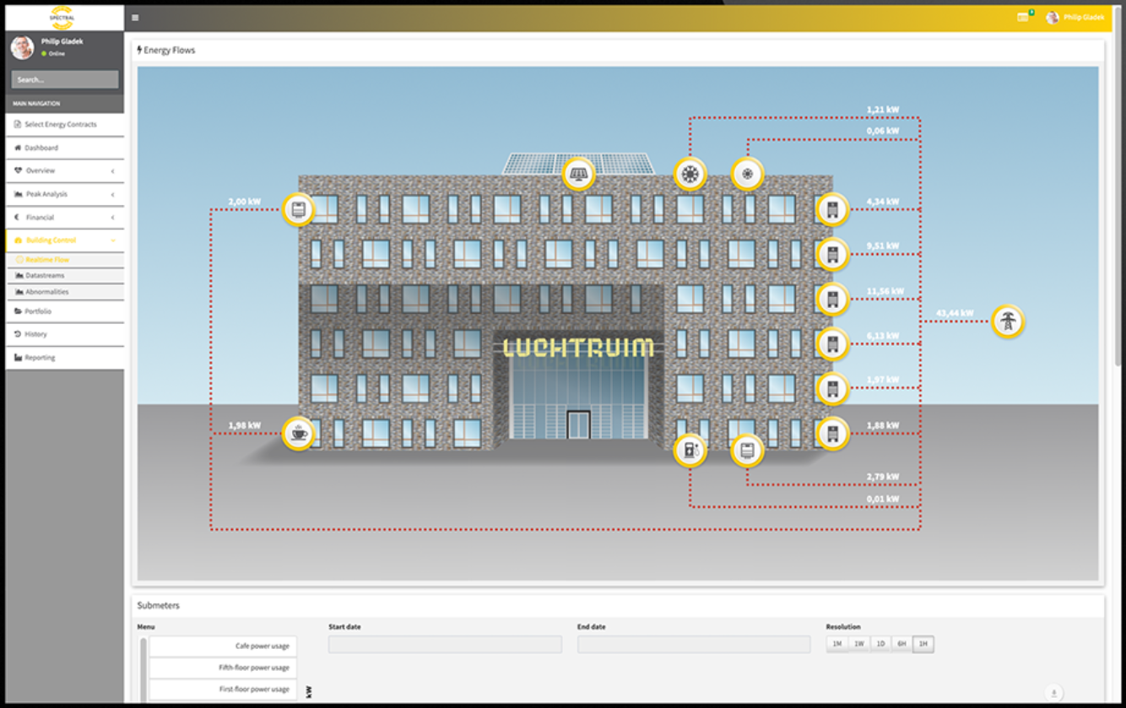Select the 1M resolution option

click(x=836, y=643)
